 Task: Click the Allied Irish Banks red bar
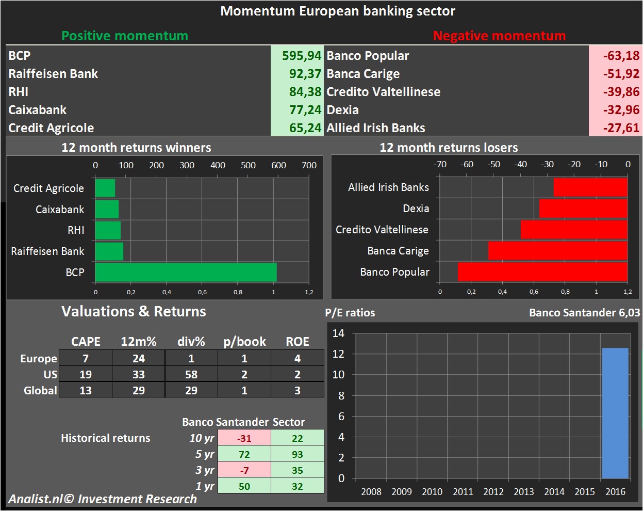pos(590,187)
